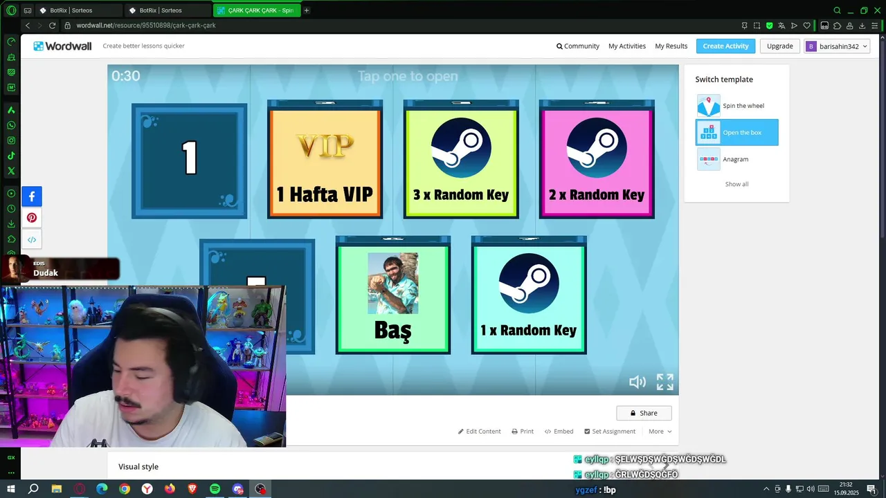The height and width of the screenshot is (498, 886).
Task: Open Edit Content link
Action: (479, 431)
